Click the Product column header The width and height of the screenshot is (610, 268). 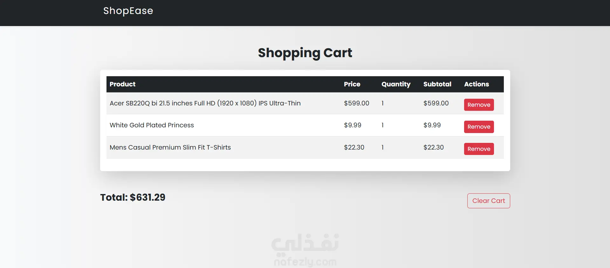point(122,84)
